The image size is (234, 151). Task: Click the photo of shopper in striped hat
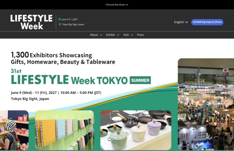14,130
